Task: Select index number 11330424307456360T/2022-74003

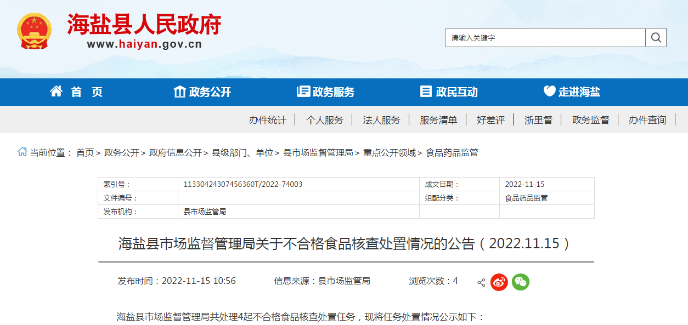Action: pos(243,185)
